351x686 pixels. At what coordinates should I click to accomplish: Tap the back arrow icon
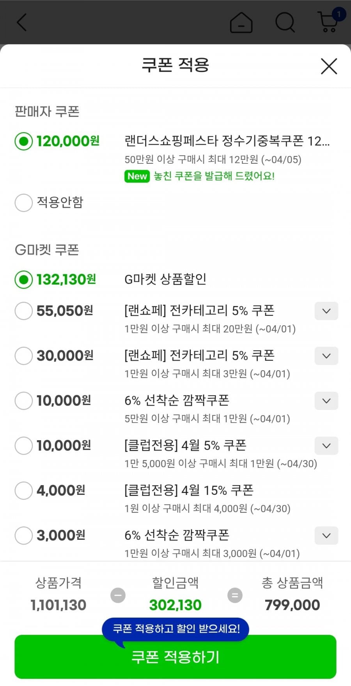pos(22,22)
